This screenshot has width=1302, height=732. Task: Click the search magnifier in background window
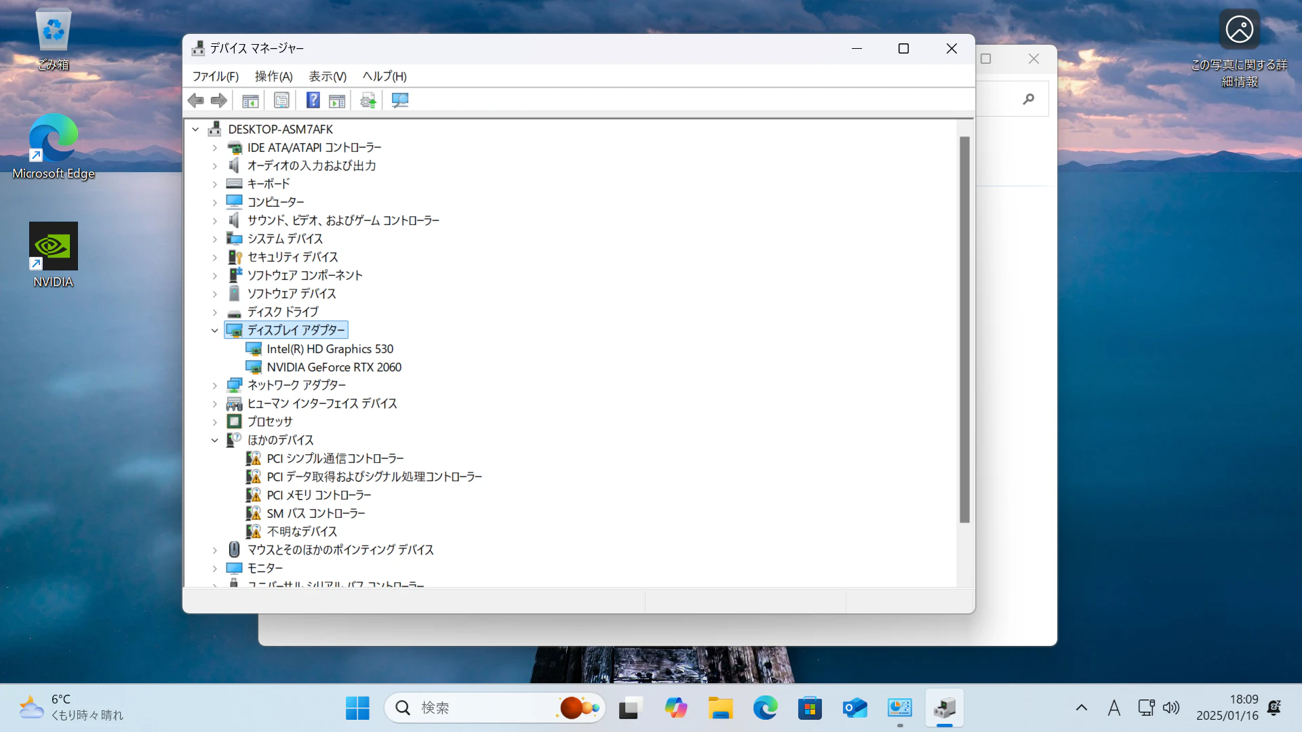1029,100
